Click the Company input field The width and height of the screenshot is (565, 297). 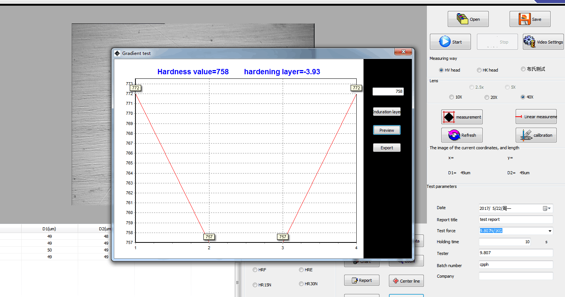pos(516,276)
